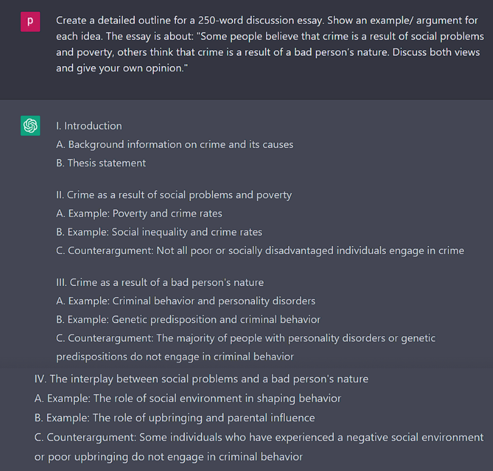The width and height of the screenshot is (493, 471).
Task: Click the "B. Thesis statement" line
Action: pyautogui.click(x=101, y=163)
